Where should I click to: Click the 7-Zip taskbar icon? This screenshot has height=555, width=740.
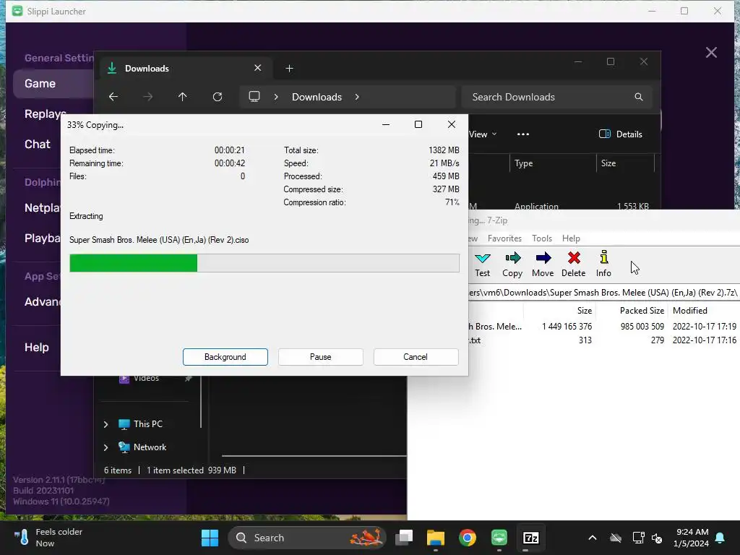click(x=531, y=538)
